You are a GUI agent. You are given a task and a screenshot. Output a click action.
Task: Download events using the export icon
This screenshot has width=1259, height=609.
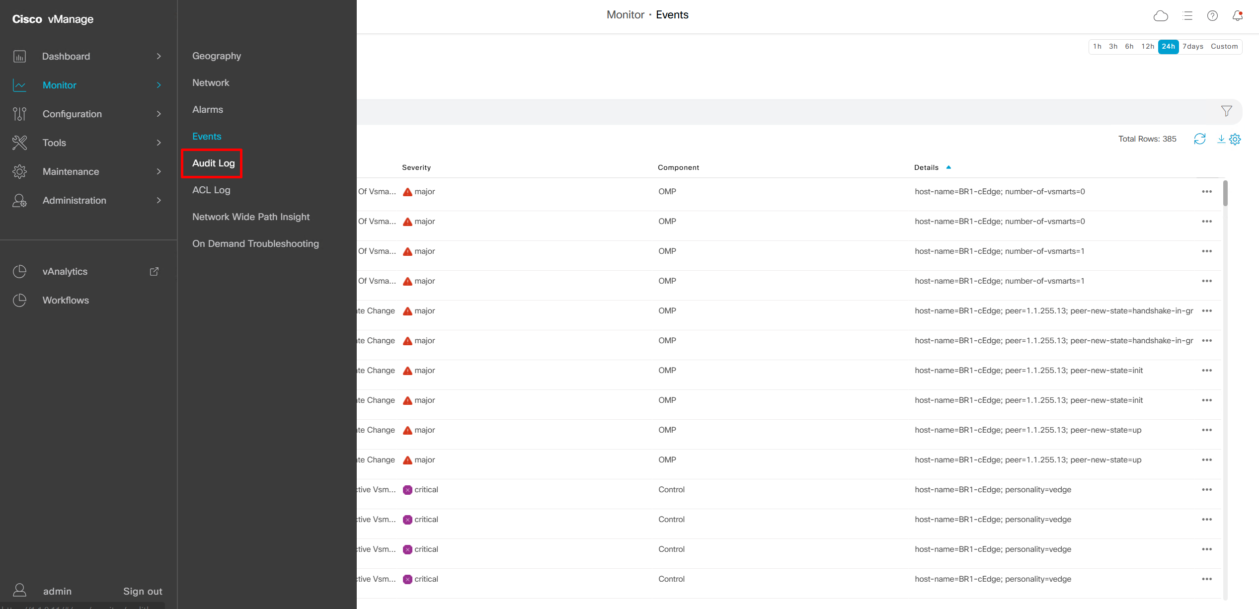point(1221,139)
